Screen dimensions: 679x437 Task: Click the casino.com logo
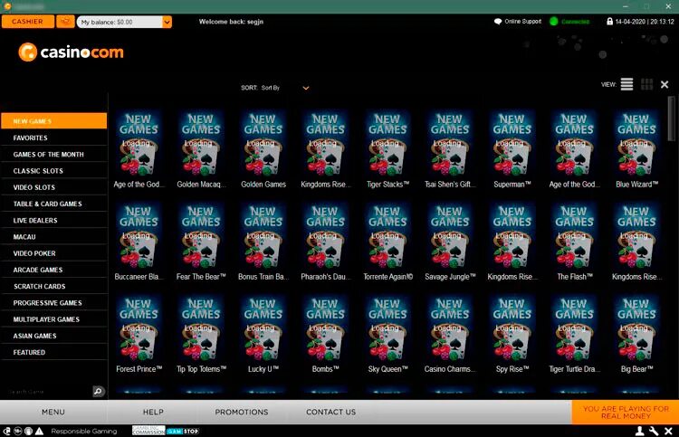[71, 52]
